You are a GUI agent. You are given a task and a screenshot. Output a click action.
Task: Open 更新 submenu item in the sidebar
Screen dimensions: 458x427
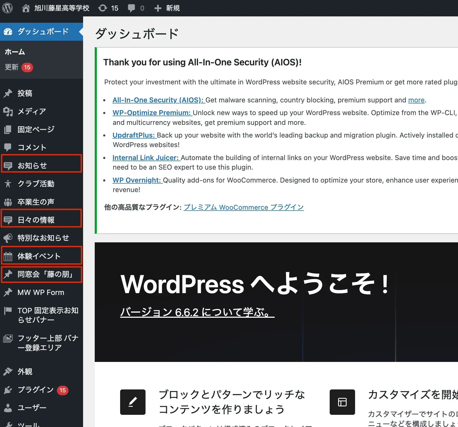coord(12,67)
